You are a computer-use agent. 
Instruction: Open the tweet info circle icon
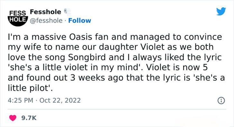(x=221, y=101)
